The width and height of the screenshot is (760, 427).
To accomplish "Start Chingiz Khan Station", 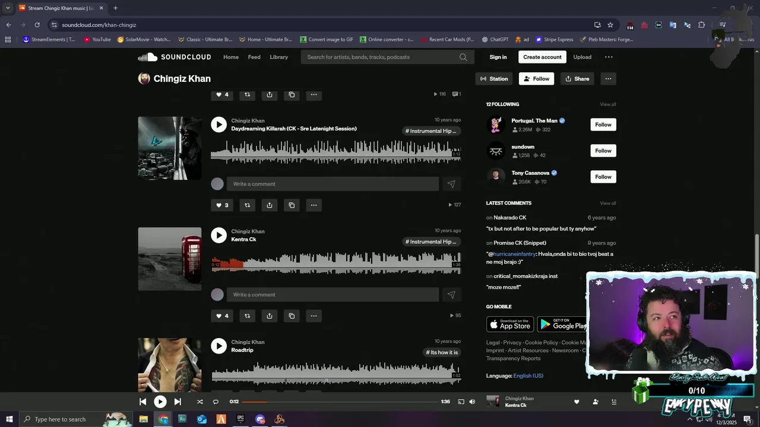I will pos(494,79).
